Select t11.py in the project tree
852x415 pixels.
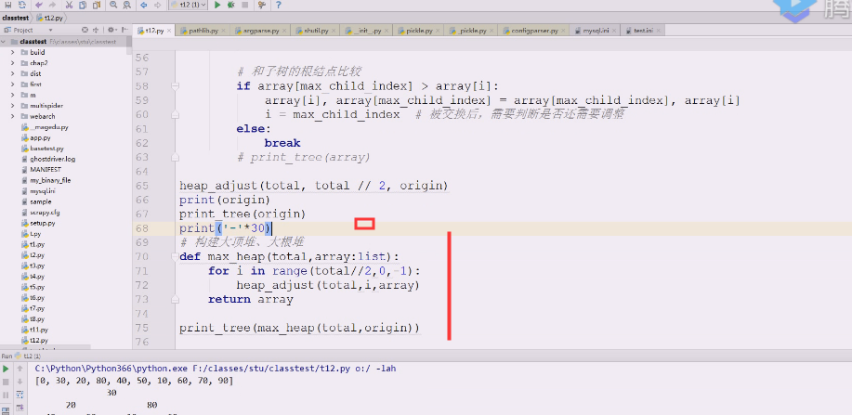pyautogui.click(x=39, y=330)
